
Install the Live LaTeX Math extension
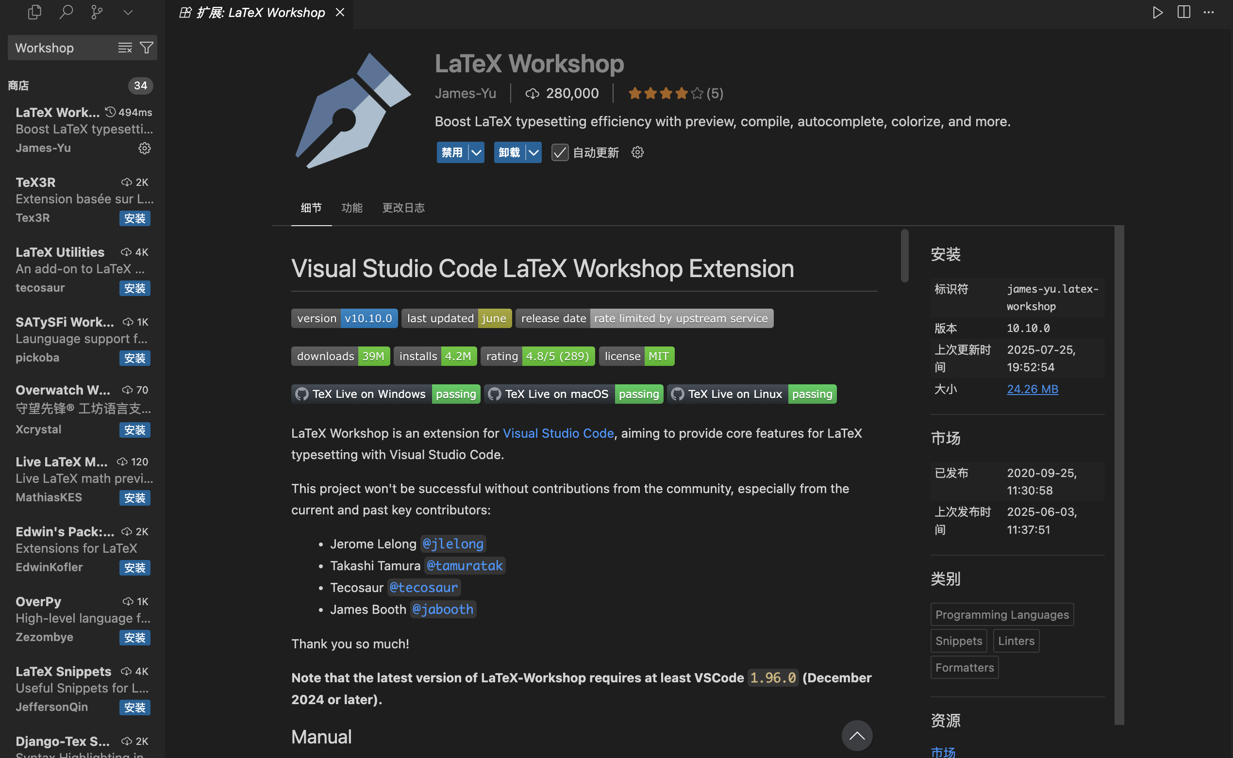pos(135,498)
